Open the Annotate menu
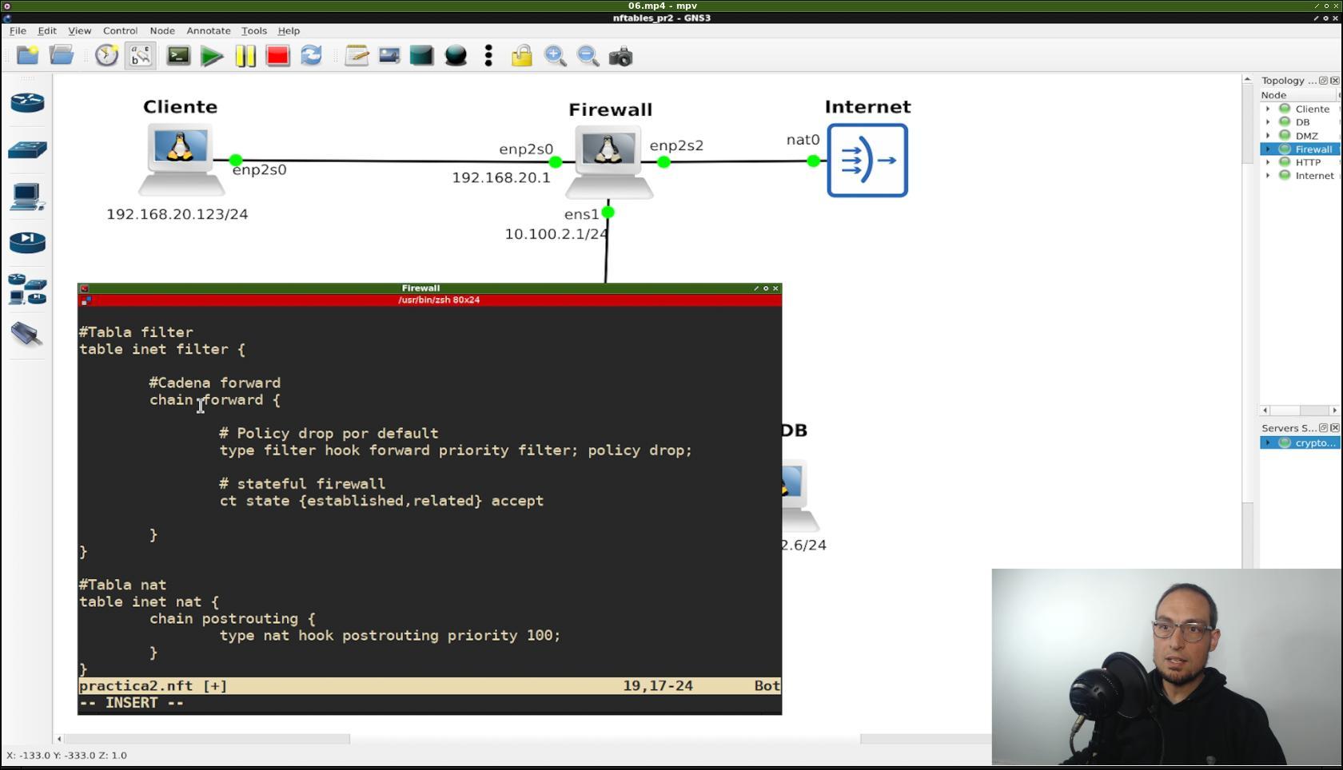The height and width of the screenshot is (770, 1343). click(x=208, y=30)
